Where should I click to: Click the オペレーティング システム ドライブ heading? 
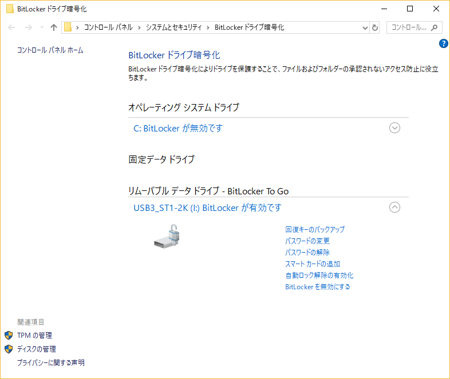tap(184, 107)
